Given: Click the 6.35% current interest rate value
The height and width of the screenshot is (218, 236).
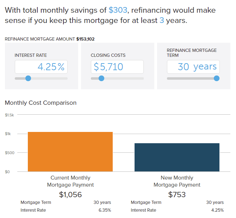Looking at the screenshot, I should pos(105,210).
